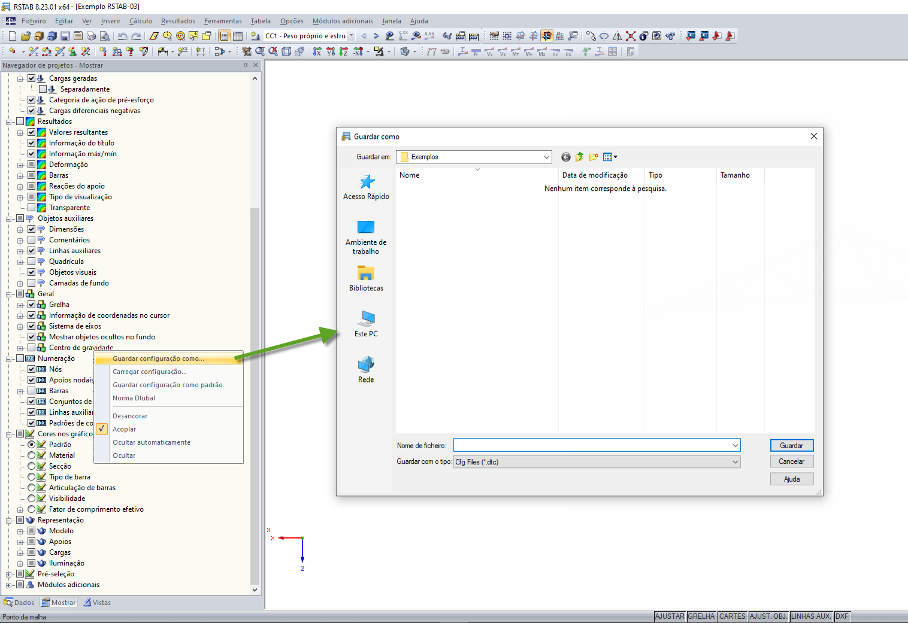Viewport: 908px width, 623px height.
Task: Redo the last undone action
Action: click(x=136, y=36)
